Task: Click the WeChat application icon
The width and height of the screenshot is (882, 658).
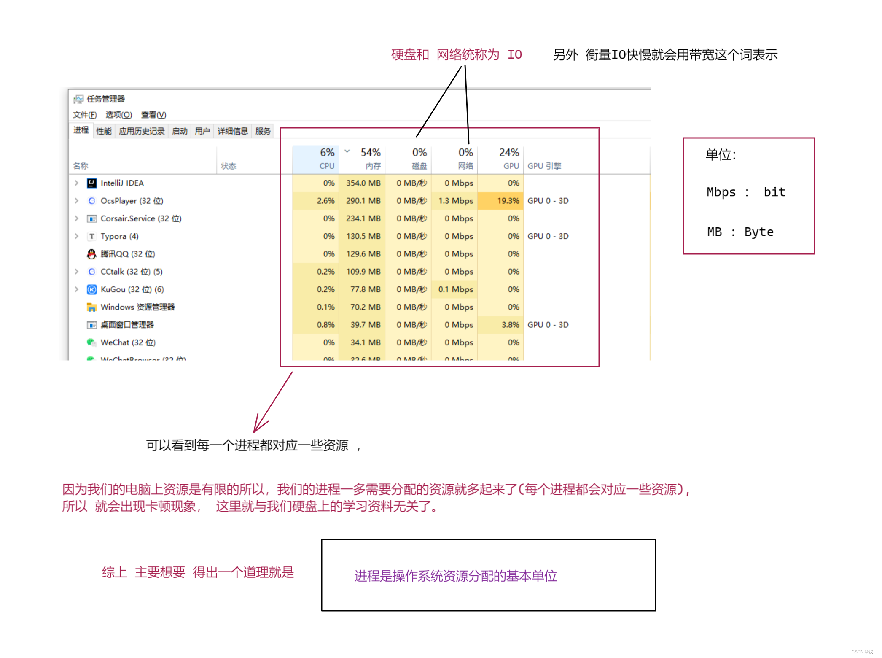Action: pyautogui.click(x=91, y=342)
